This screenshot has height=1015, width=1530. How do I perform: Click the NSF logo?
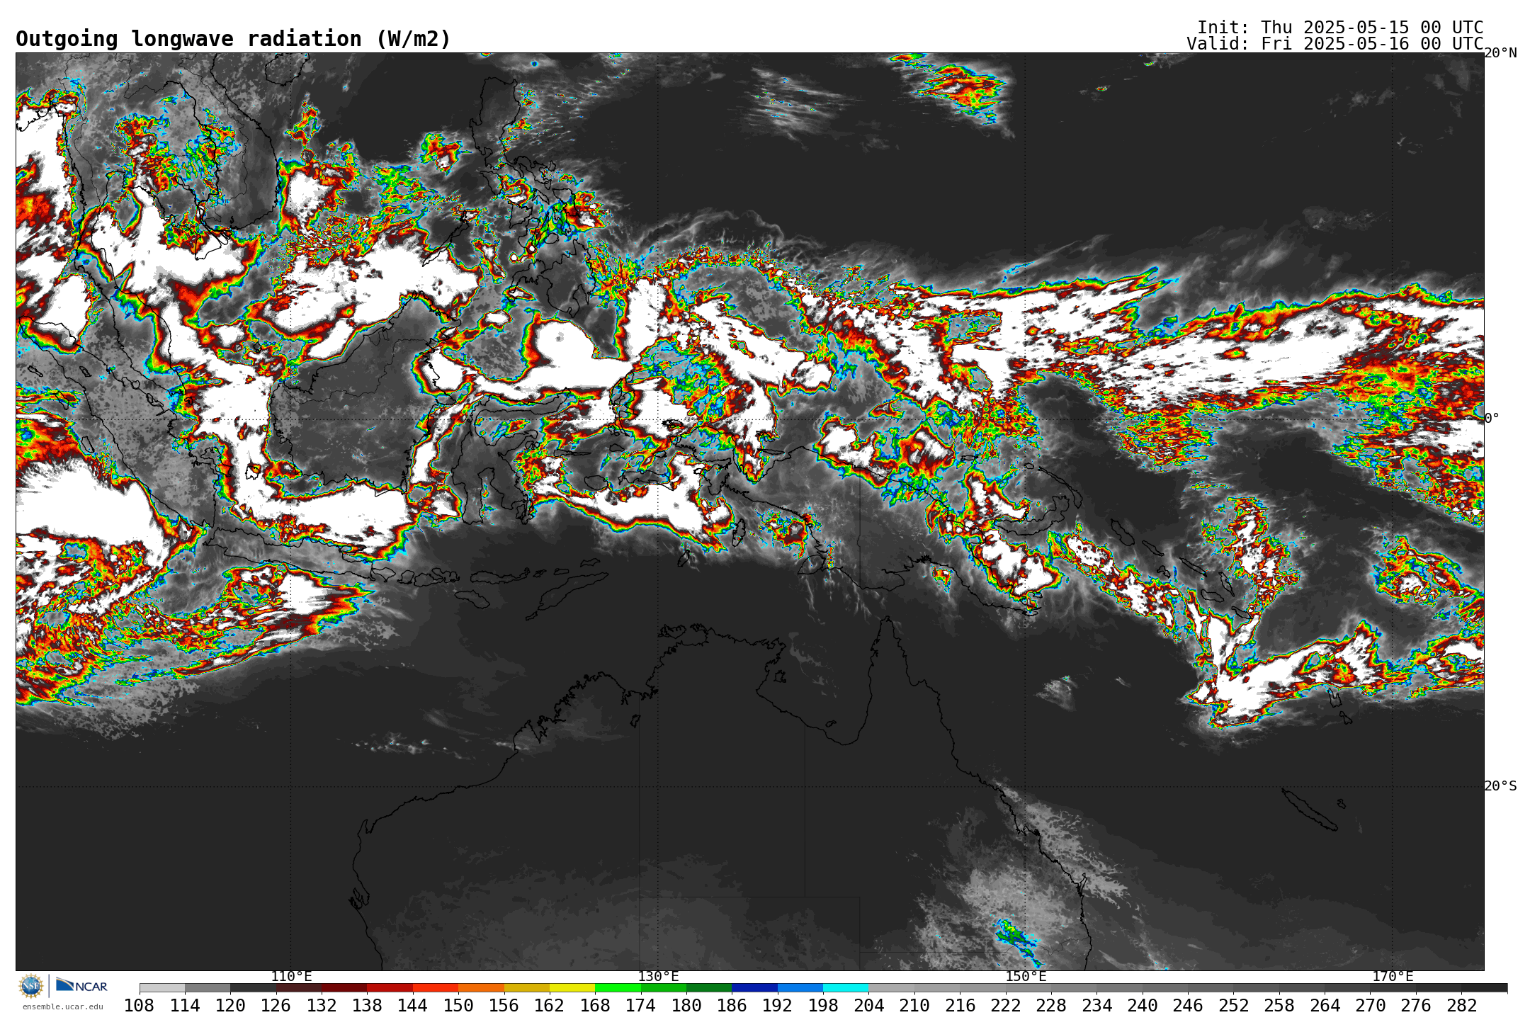pyautogui.click(x=31, y=986)
